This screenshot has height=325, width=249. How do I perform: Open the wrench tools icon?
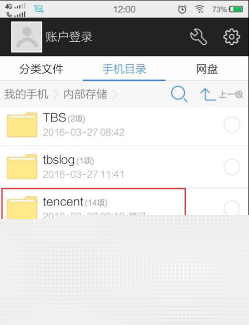198,37
